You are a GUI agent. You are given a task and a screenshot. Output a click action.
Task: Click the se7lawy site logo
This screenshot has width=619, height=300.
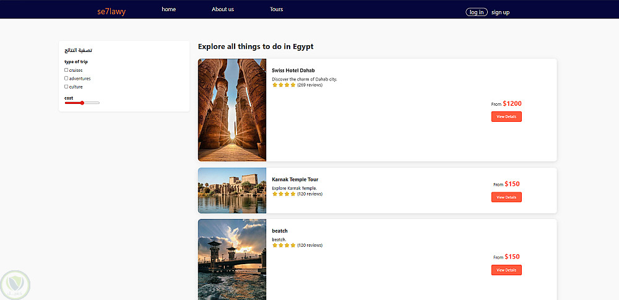[111, 12]
